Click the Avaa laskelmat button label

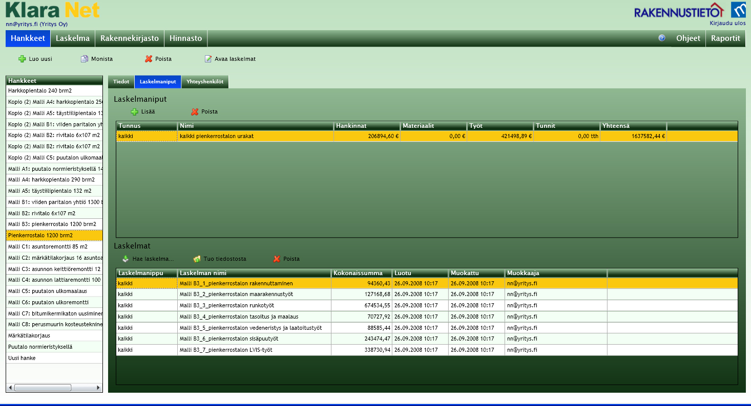pyautogui.click(x=235, y=59)
